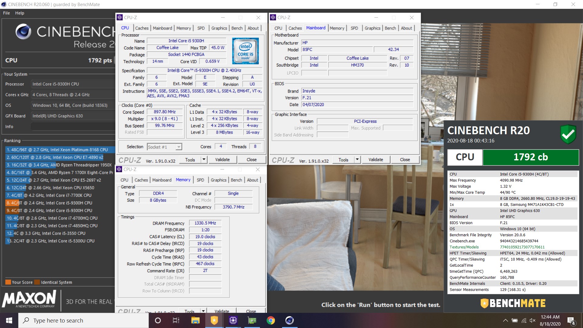Viewport: 583px width, 328px height.
Task: Select Mainboard tab in Memory window
Action: click(x=162, y=180)
